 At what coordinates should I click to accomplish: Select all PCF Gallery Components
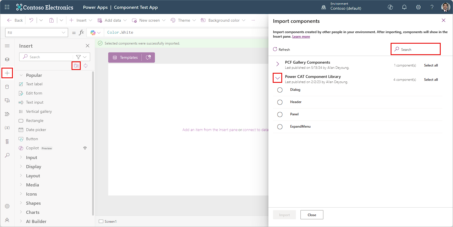click(x=431, y=65)
